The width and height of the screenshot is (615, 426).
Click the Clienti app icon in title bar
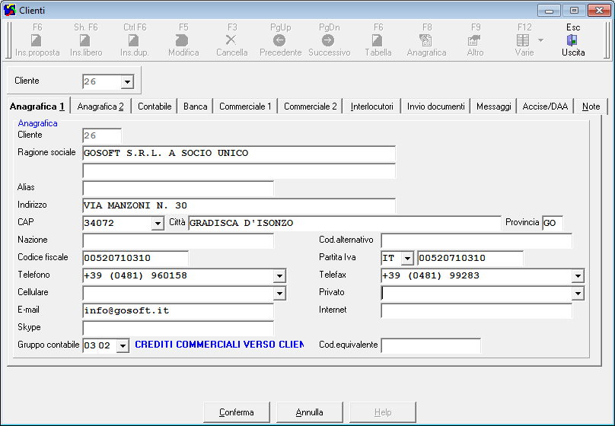pos(9,10)
